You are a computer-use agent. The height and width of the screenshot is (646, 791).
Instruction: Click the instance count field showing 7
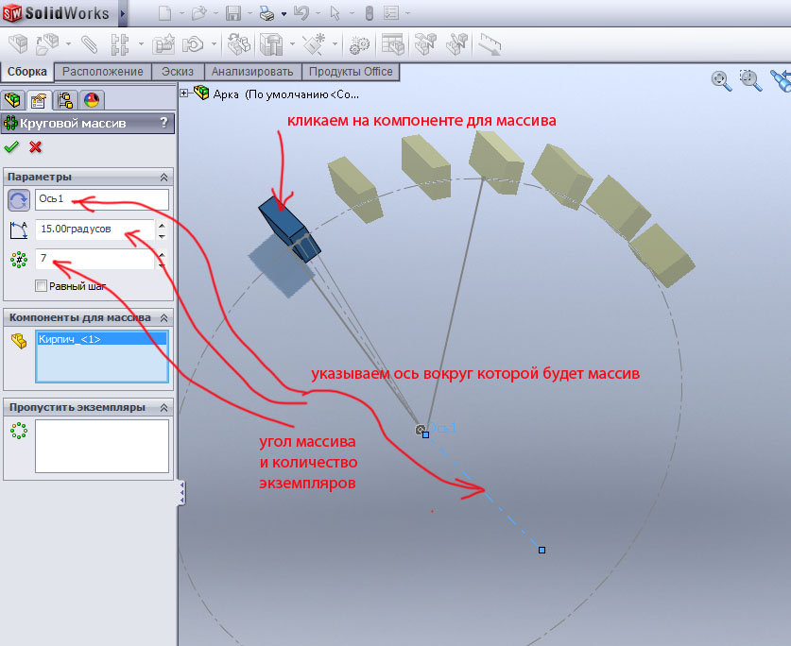pyautogui.click(x=94, y=258)
